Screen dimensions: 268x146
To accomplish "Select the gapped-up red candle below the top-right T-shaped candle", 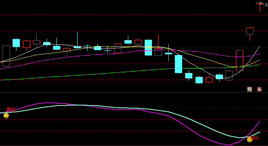I will point(250,34).
